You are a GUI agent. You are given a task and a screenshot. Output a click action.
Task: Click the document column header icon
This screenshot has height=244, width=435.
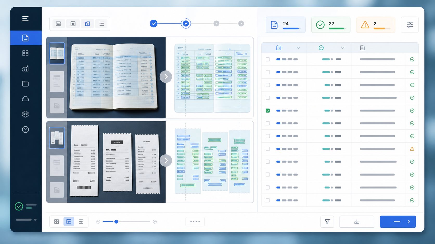click(x=362, y=48)
